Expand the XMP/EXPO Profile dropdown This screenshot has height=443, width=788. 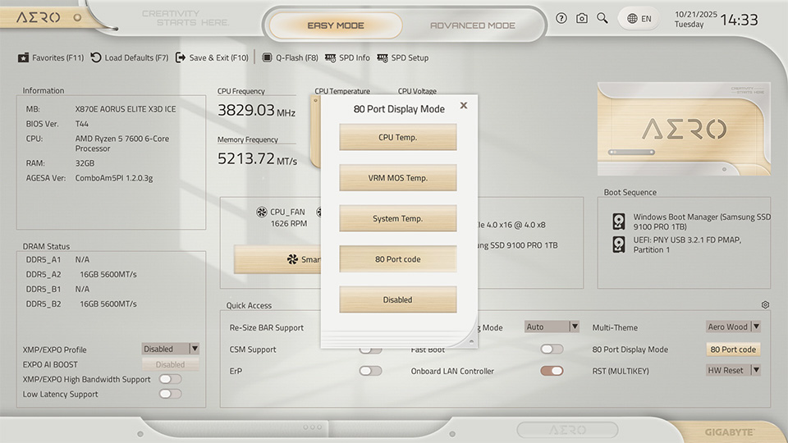(x=171, y=349)
